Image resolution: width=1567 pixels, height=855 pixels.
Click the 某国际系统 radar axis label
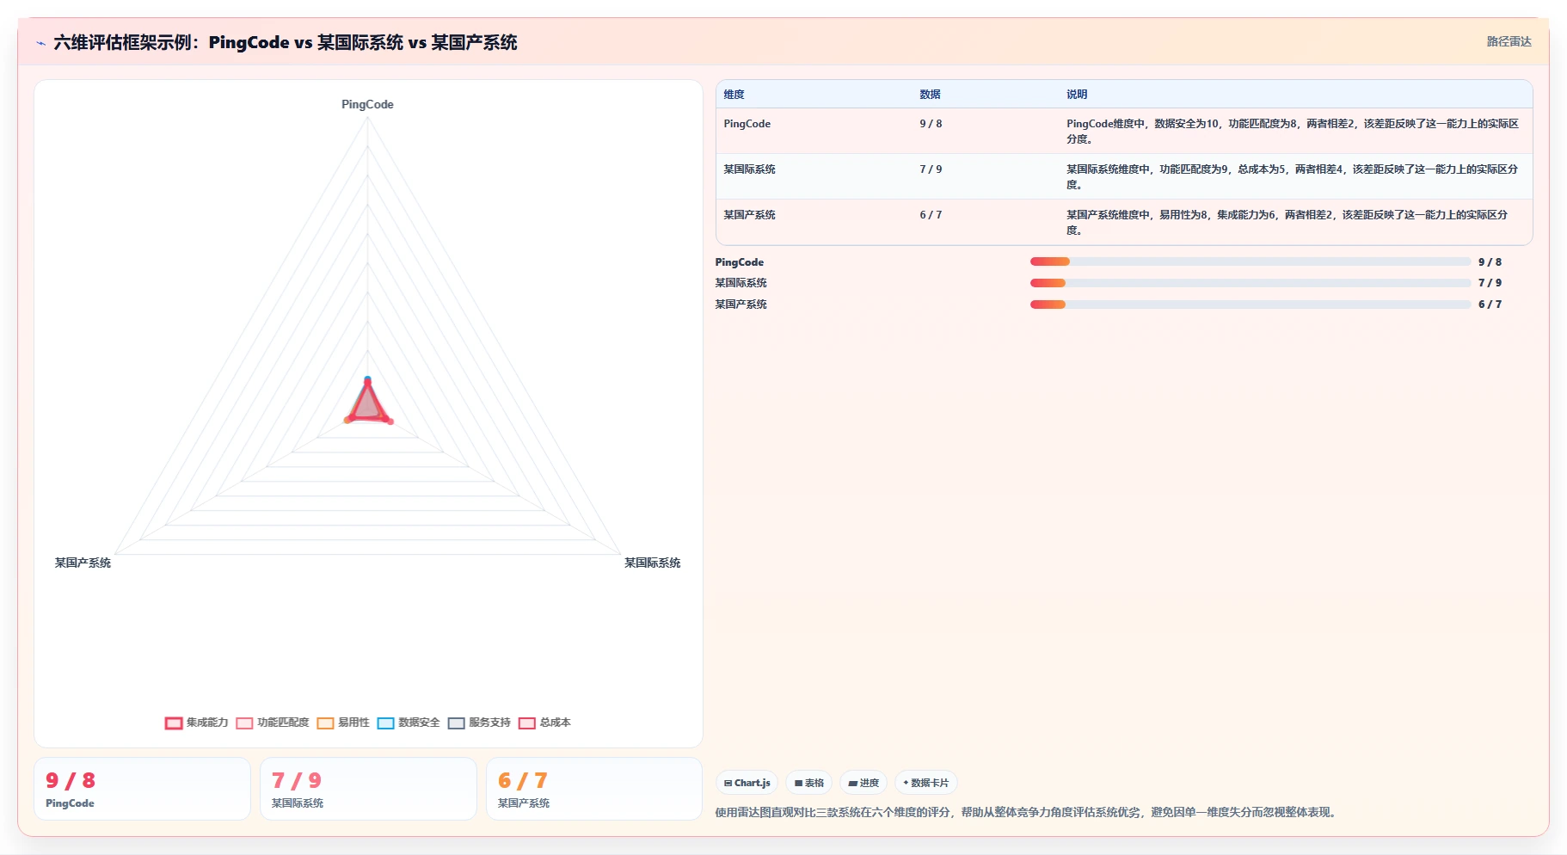pos(652,563)
